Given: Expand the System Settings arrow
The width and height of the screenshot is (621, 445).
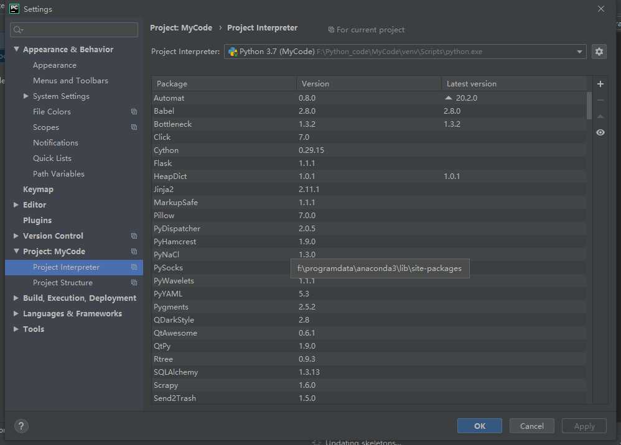Looking at the screenshot, I should coord(26,96).
